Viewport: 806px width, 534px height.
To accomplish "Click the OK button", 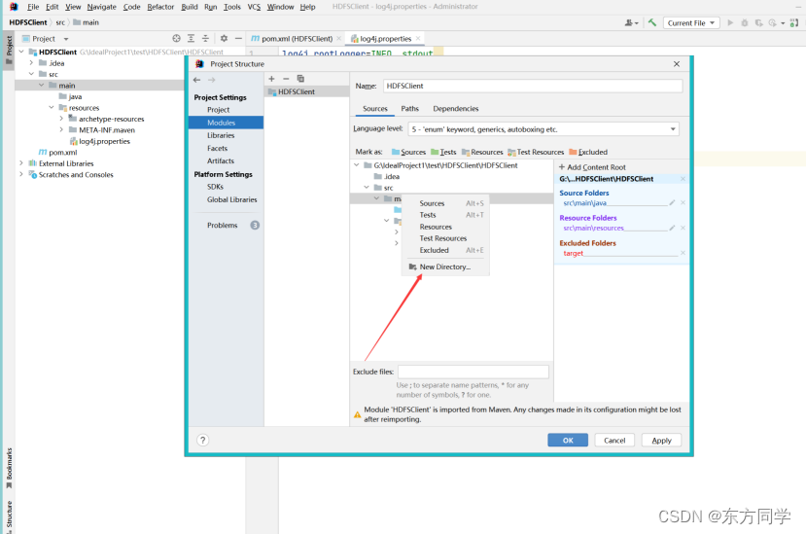I will tap(568, 441).
